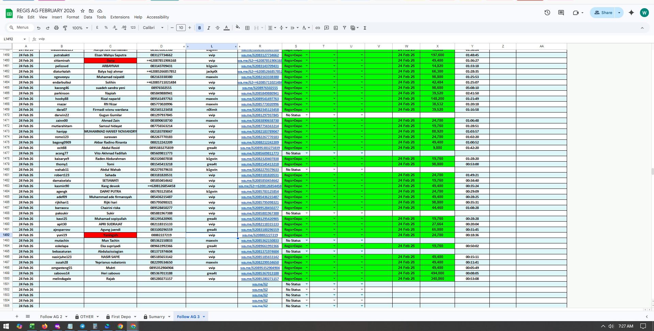Activate the paint format tool
The height and width of the screenshot is (331, 654).
(x=65, y=28)
